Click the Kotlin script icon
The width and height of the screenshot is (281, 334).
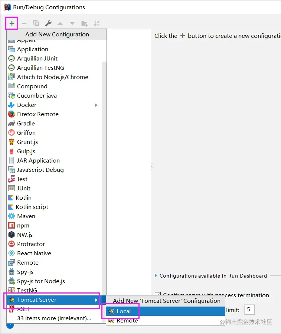(x=11, y=207)
